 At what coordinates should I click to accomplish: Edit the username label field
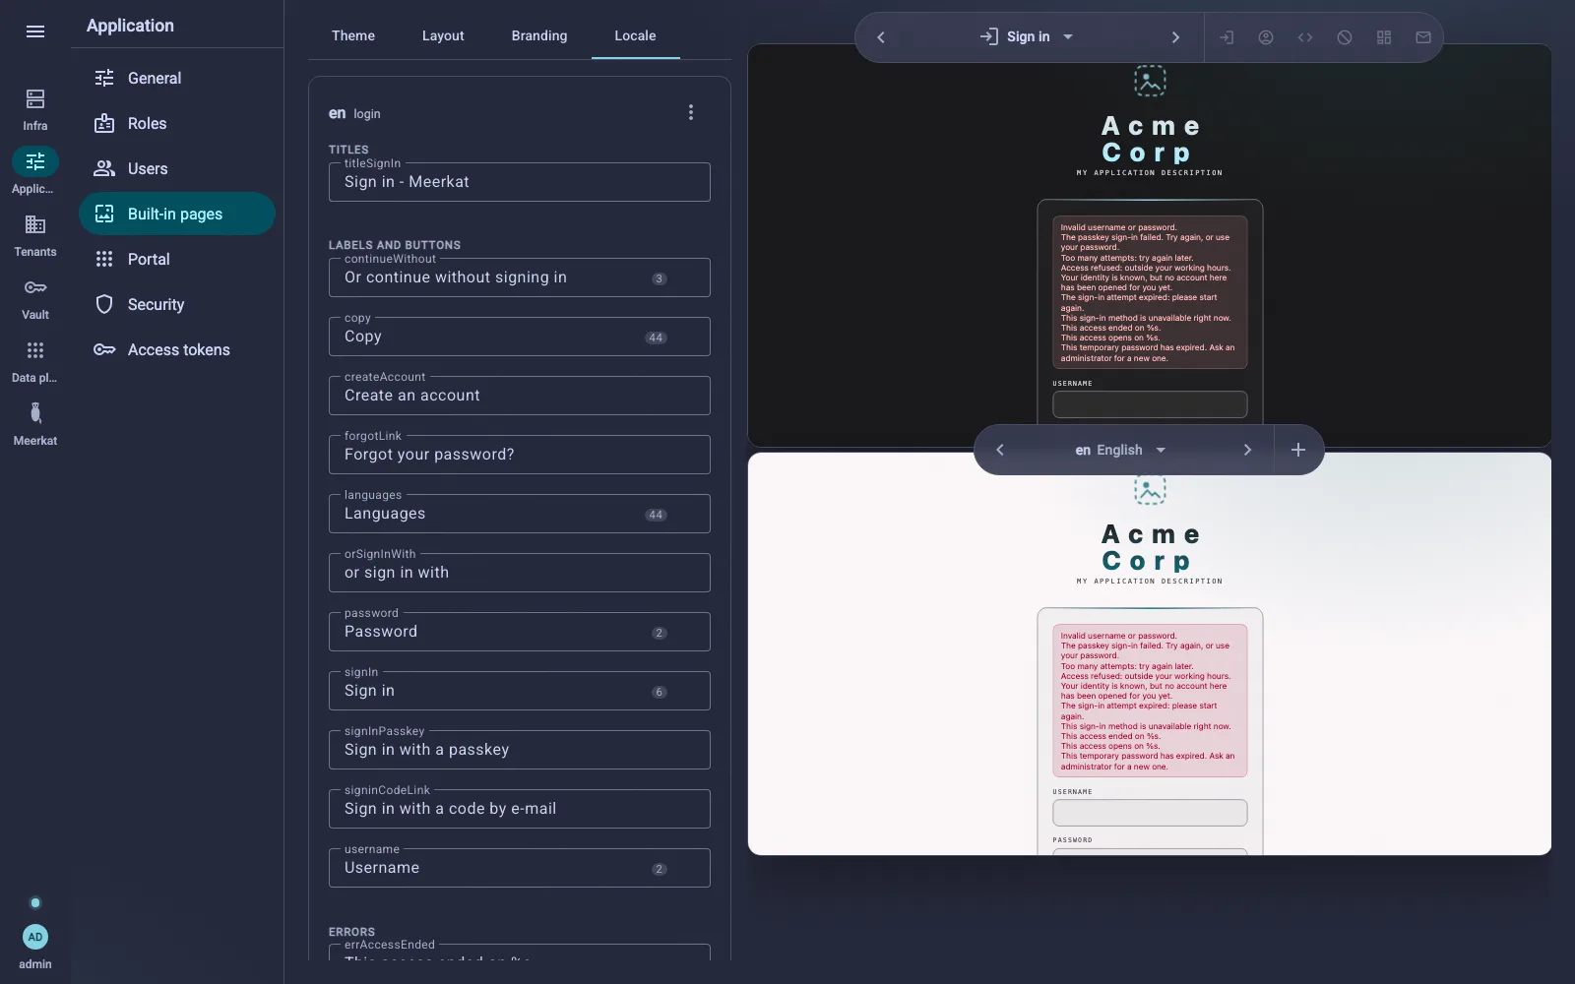pos(520,868)
